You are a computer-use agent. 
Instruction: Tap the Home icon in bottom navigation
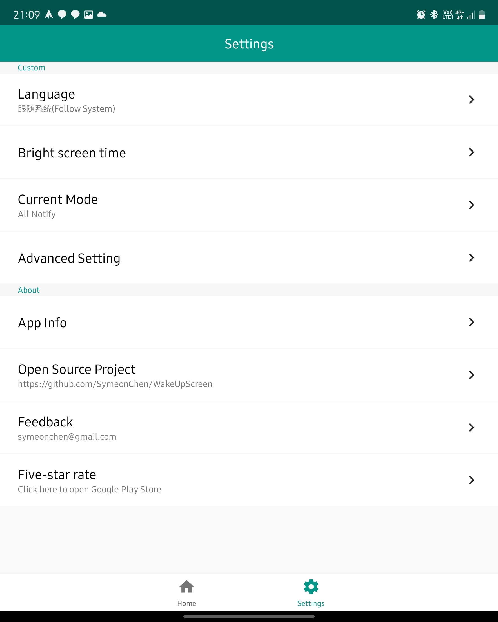[x=187, y=587]
